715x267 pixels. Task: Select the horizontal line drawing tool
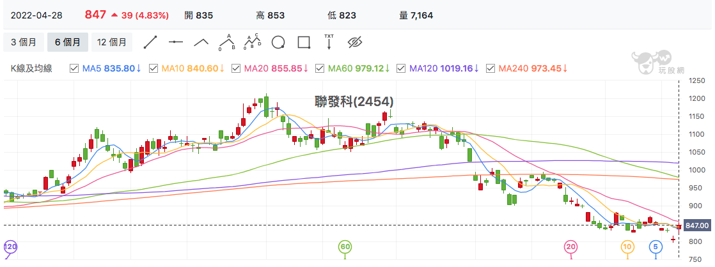pyautogui.click(x=176, y=42)
